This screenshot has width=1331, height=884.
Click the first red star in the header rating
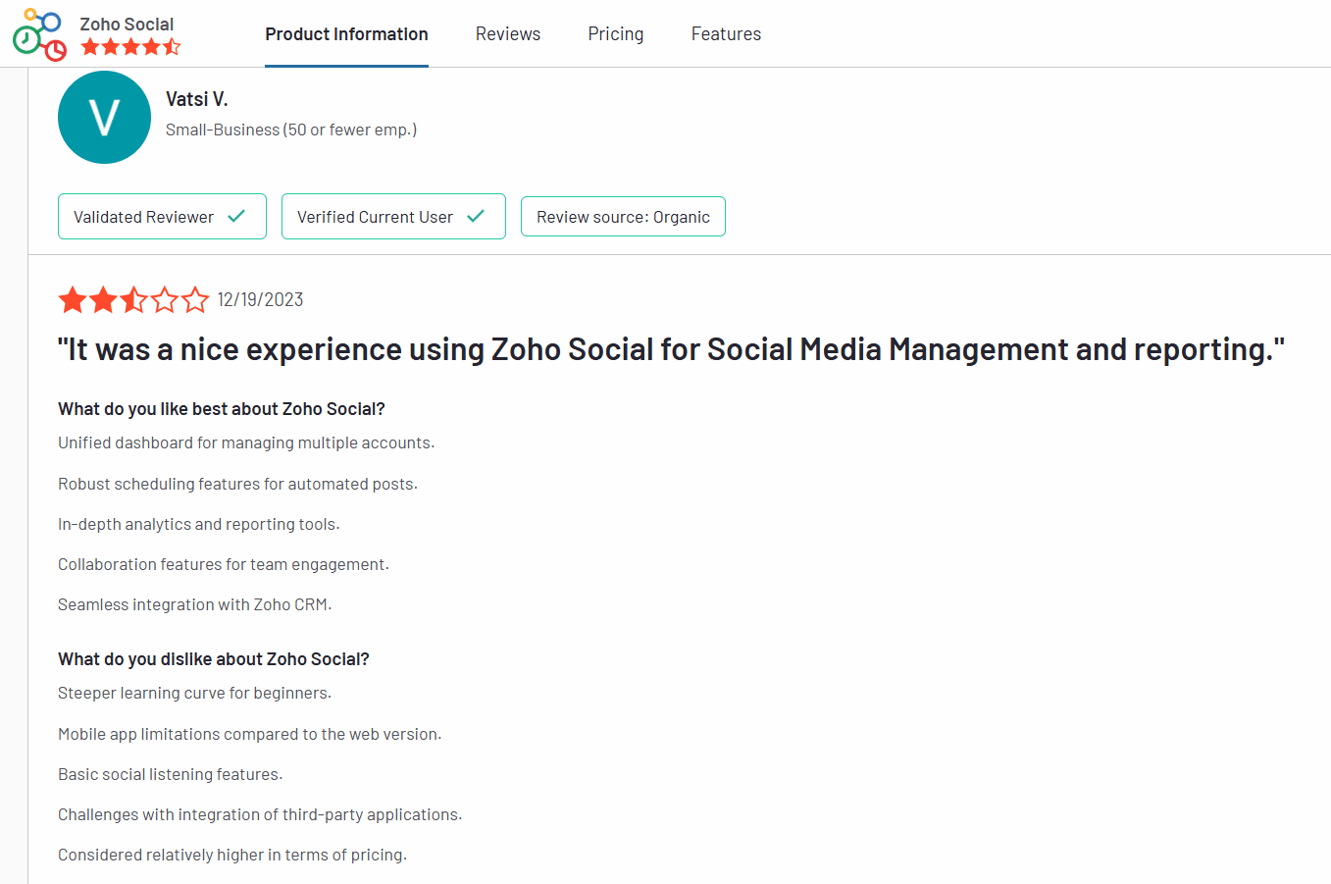[89, 44]
